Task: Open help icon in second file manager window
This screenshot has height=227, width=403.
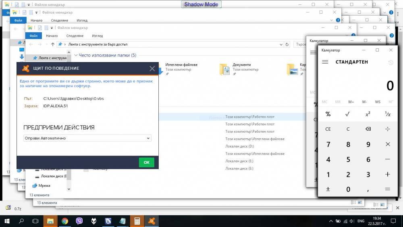Action: tap(338, 20)
